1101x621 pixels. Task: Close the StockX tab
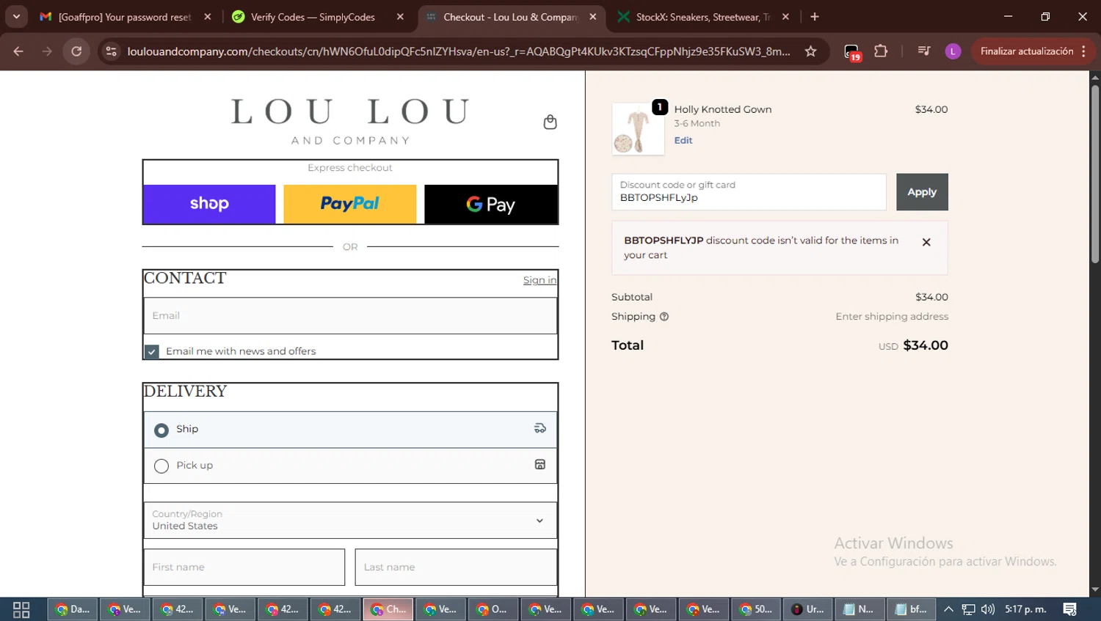coord(785,17)
